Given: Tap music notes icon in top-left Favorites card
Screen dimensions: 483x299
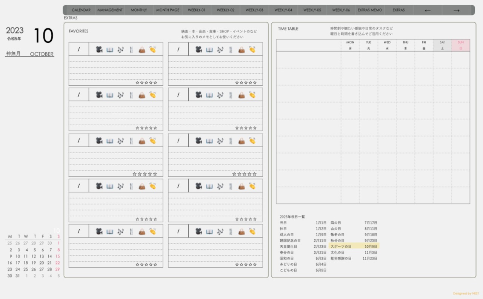Looking at the screenshot, I should 120,49.
